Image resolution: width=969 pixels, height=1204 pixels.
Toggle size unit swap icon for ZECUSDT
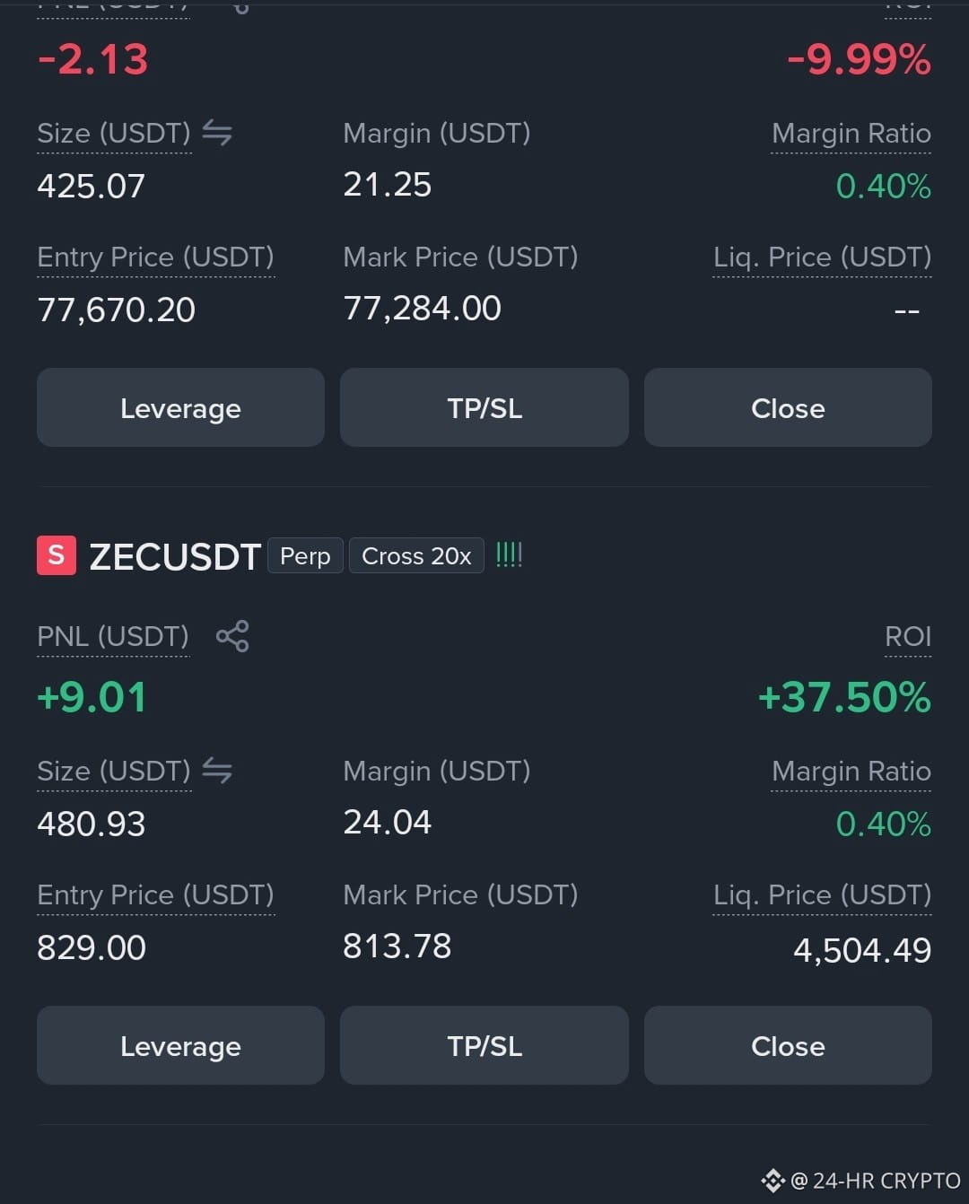[x=217, y=771]
